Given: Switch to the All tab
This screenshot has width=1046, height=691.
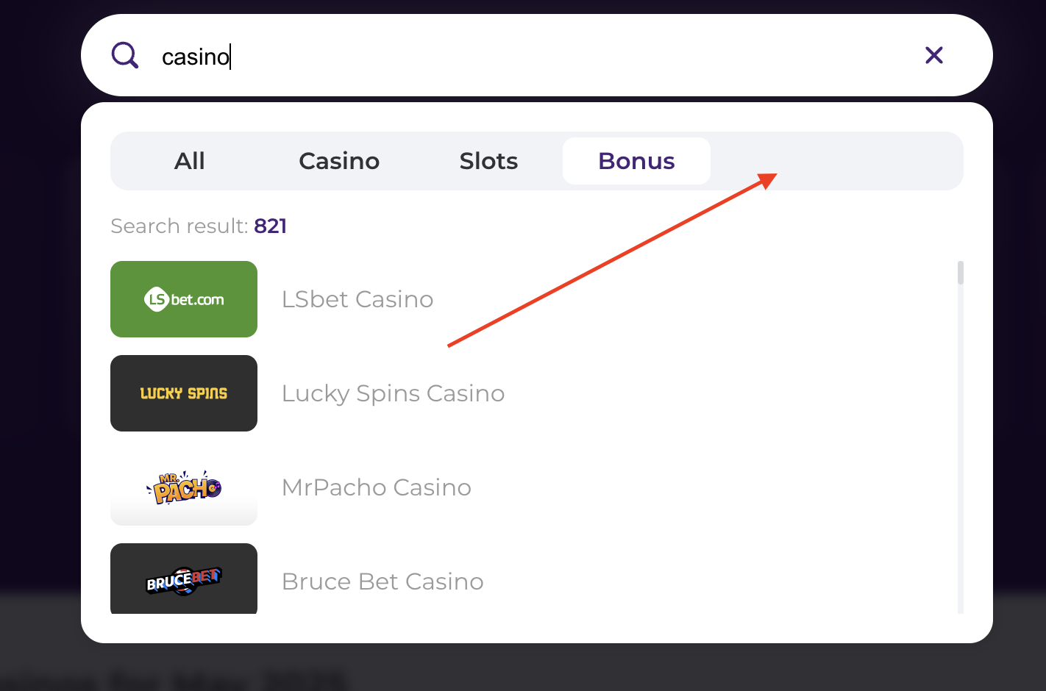Looking at the screenshot, I should (x=189, y=161).
